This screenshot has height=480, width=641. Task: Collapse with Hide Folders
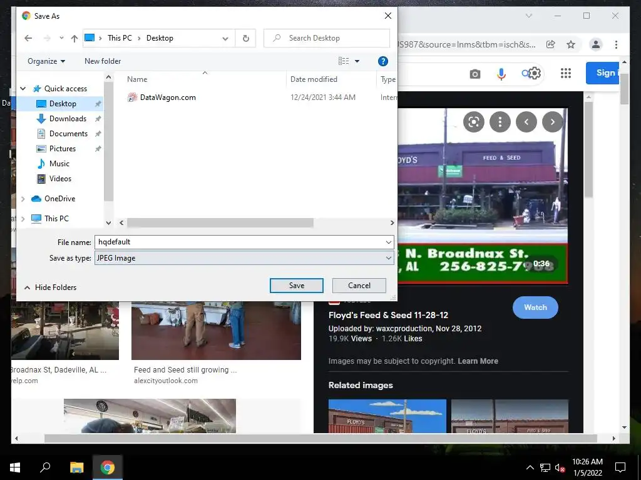(x=50, y=287)
